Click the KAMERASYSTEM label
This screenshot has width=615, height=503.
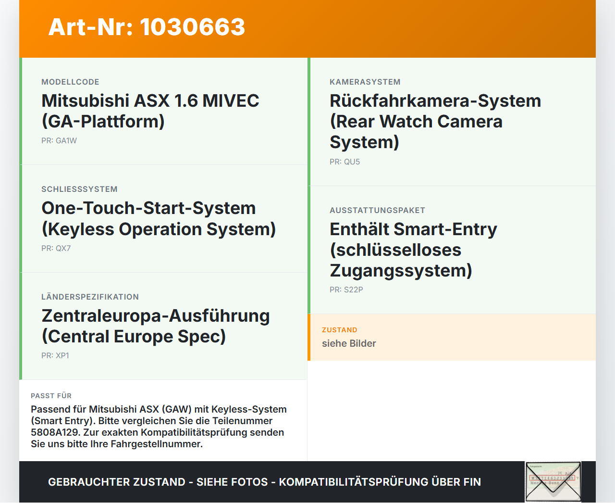[x=365, y=82]
